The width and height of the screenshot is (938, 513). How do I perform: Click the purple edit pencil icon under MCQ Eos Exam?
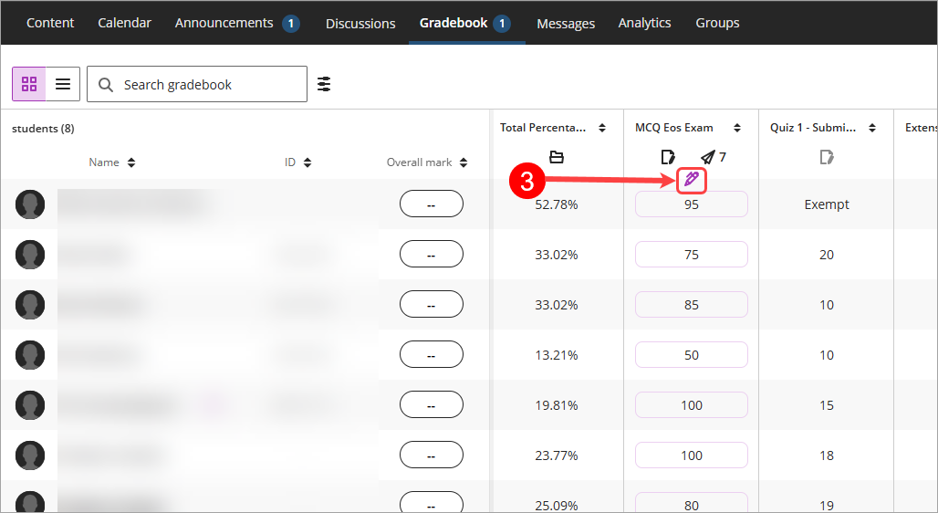692,180
